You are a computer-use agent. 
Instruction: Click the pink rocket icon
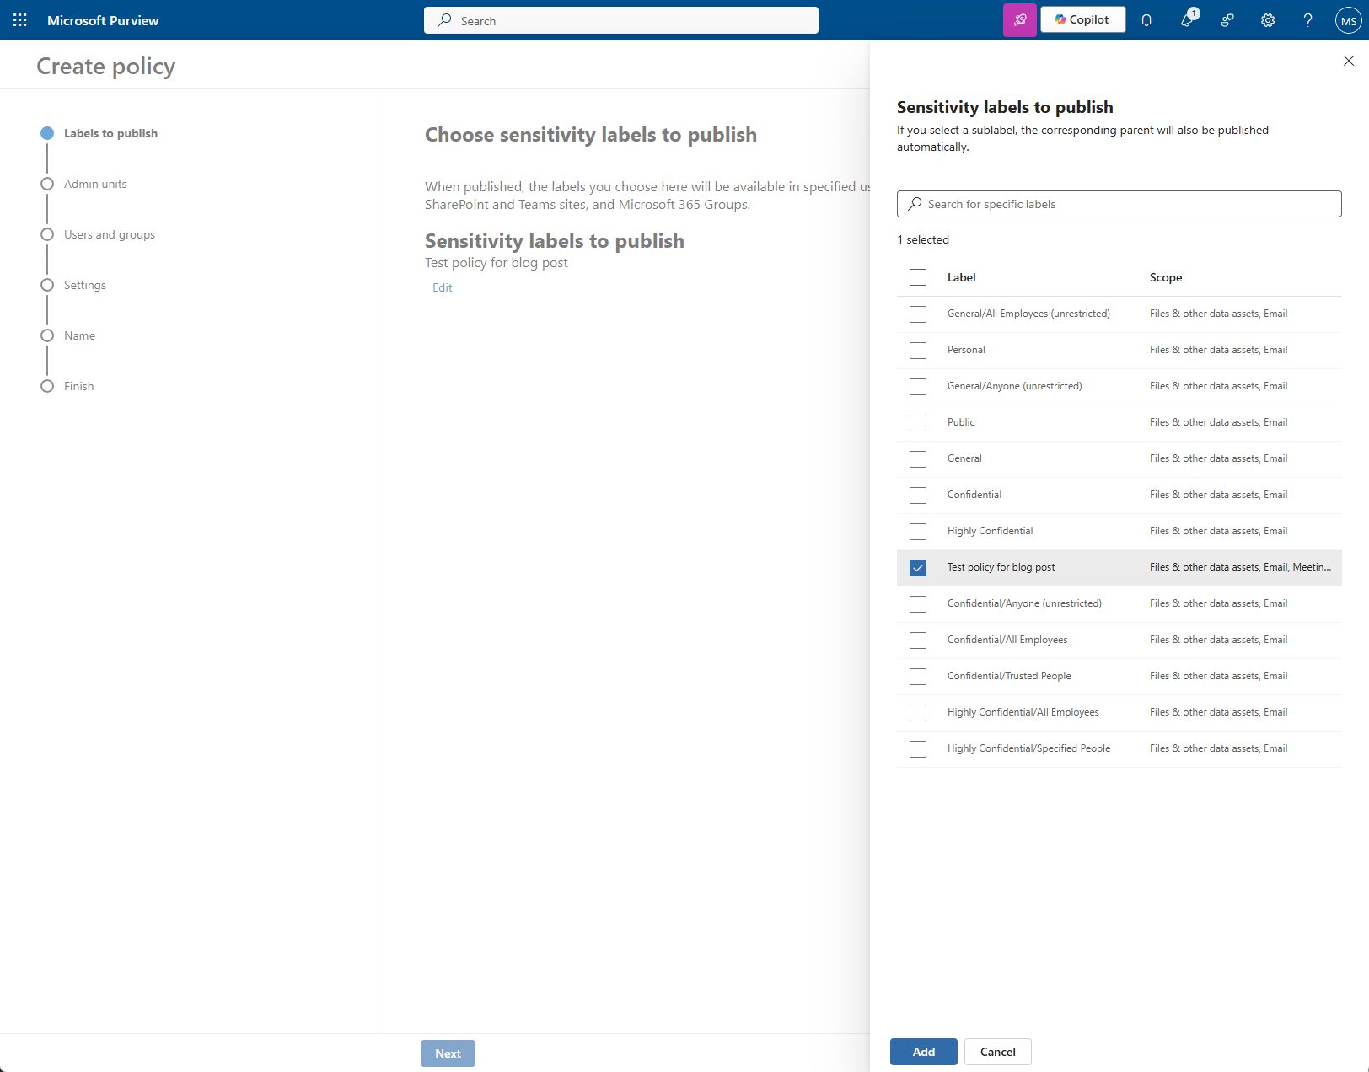pos(1020,19)
